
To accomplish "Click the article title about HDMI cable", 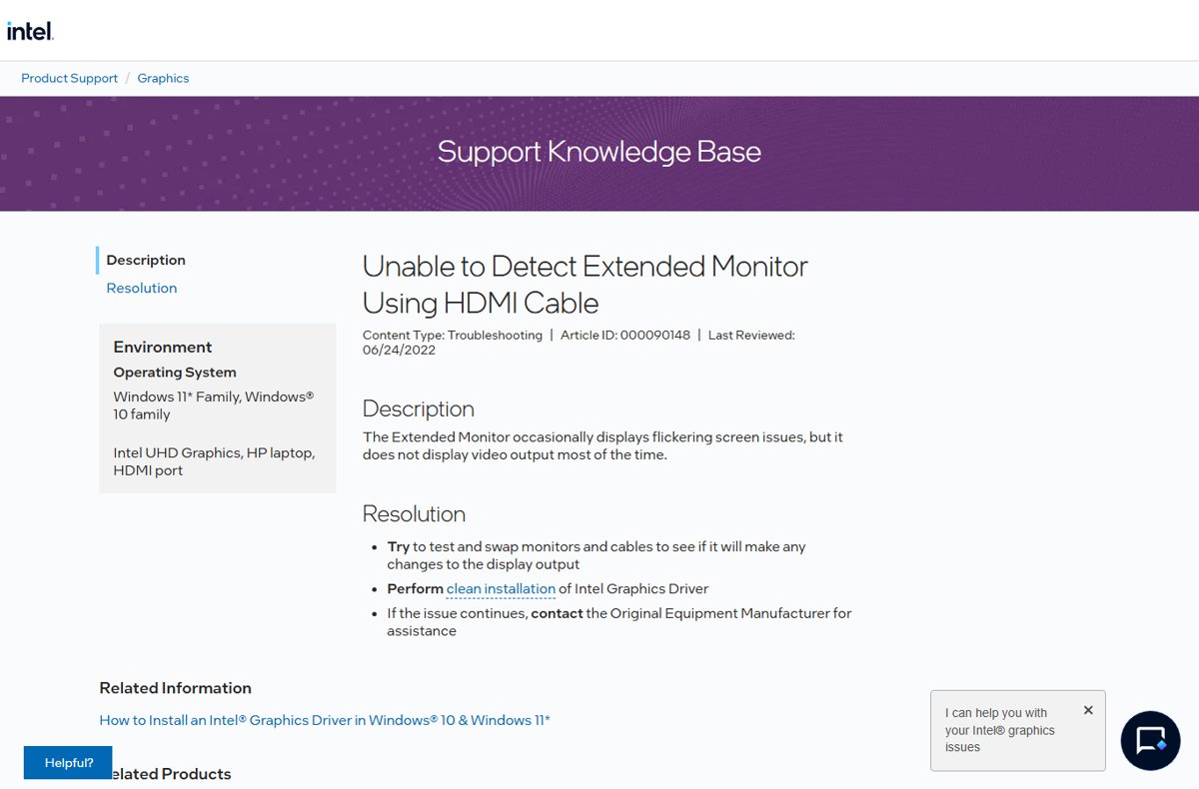I will coord(585,284).
